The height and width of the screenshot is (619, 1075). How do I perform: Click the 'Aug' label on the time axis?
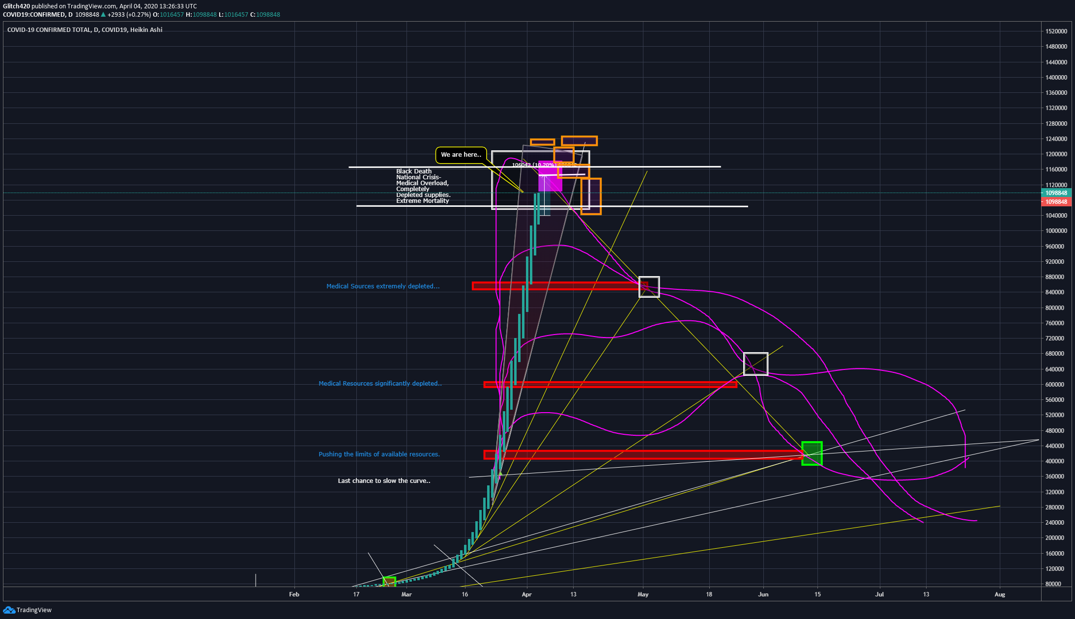click(1000, 594)
